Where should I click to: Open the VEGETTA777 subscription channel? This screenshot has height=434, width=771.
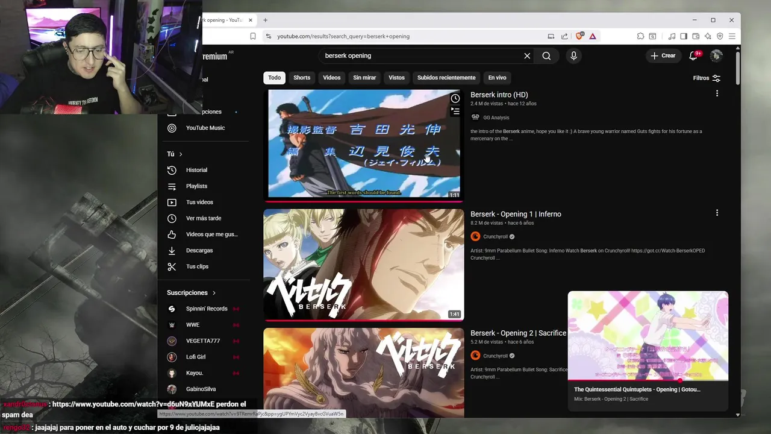pos(204,341)
